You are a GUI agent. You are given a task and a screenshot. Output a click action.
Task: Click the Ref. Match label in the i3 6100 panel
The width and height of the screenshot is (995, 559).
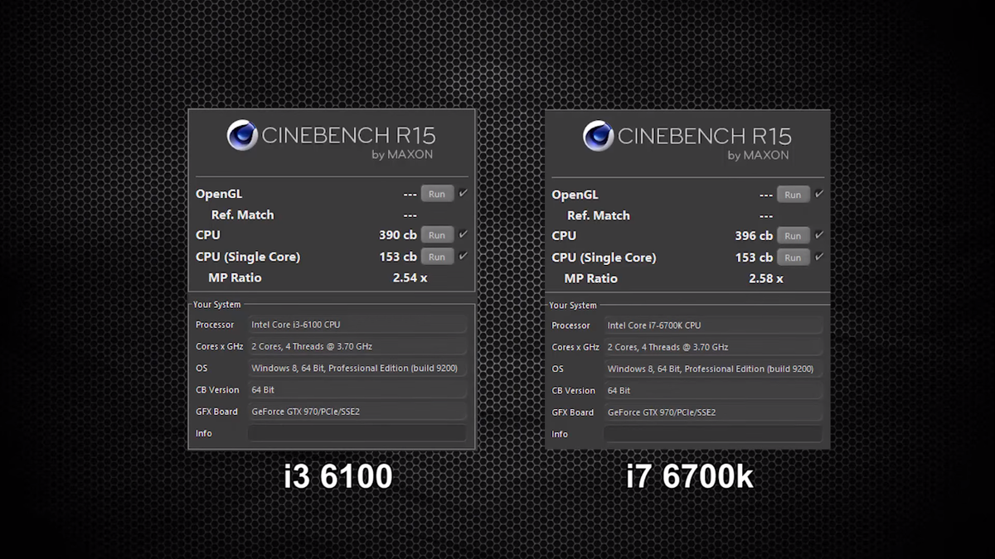(x=242, y=214)
